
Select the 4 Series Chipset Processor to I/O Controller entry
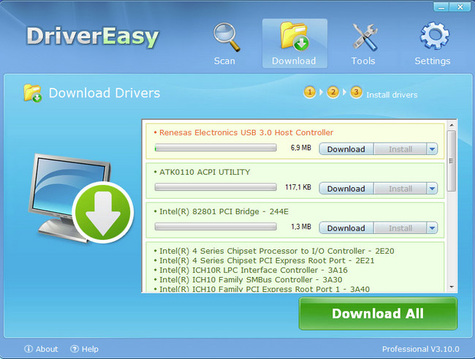point(276,251)
